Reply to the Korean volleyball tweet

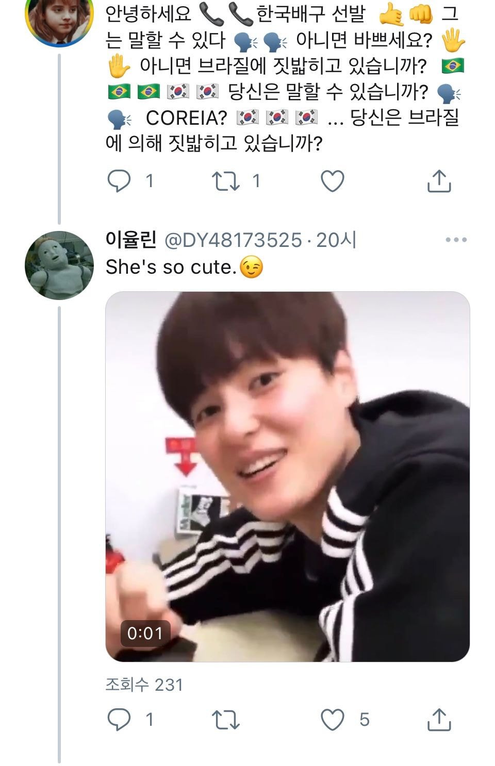click(x=119, y=181)
